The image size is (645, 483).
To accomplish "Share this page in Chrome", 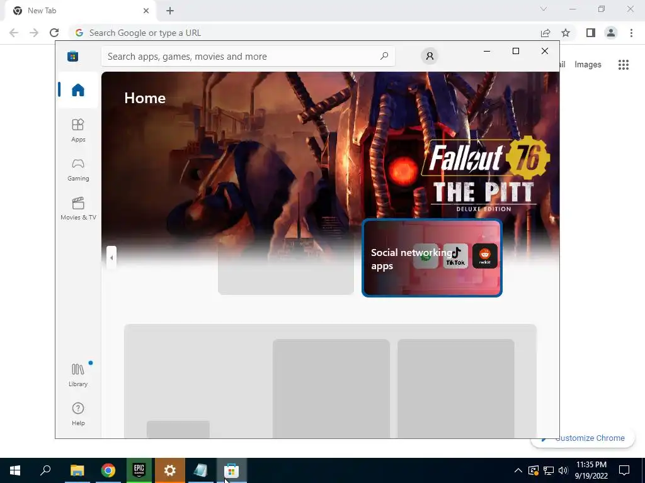I will pos(545,33).
